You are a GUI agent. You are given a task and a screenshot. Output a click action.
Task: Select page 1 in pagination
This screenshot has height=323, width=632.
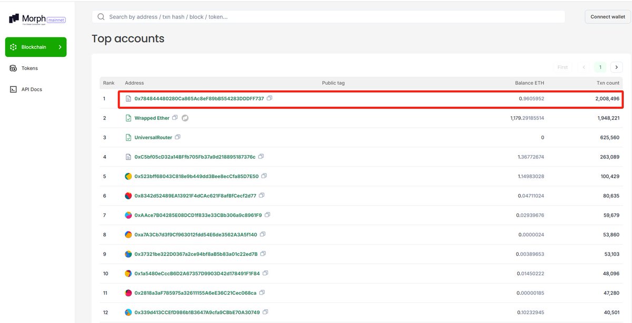(x=600, y=67)
